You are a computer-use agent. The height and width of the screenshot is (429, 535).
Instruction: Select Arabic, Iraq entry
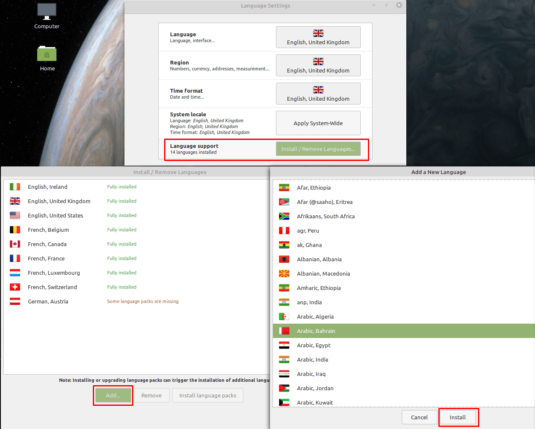tap(404, 374)
